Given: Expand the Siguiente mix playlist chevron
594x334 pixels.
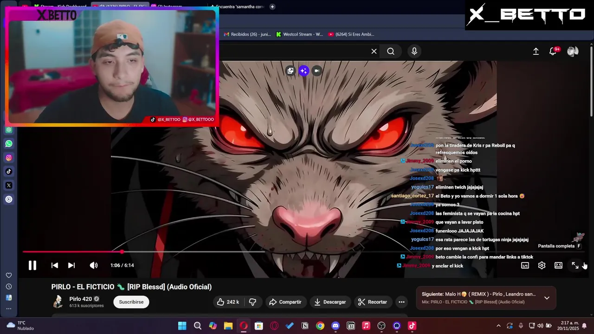Looking at the screenshot, I should (547, 298).
